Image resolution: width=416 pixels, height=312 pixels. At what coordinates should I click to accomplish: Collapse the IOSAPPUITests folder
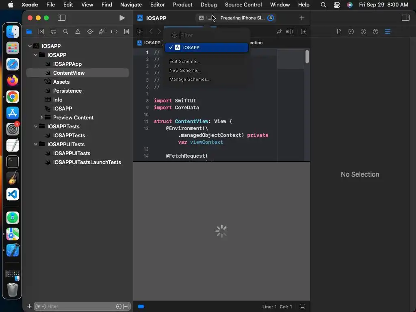pyautogui.click(x=36, y=144)
